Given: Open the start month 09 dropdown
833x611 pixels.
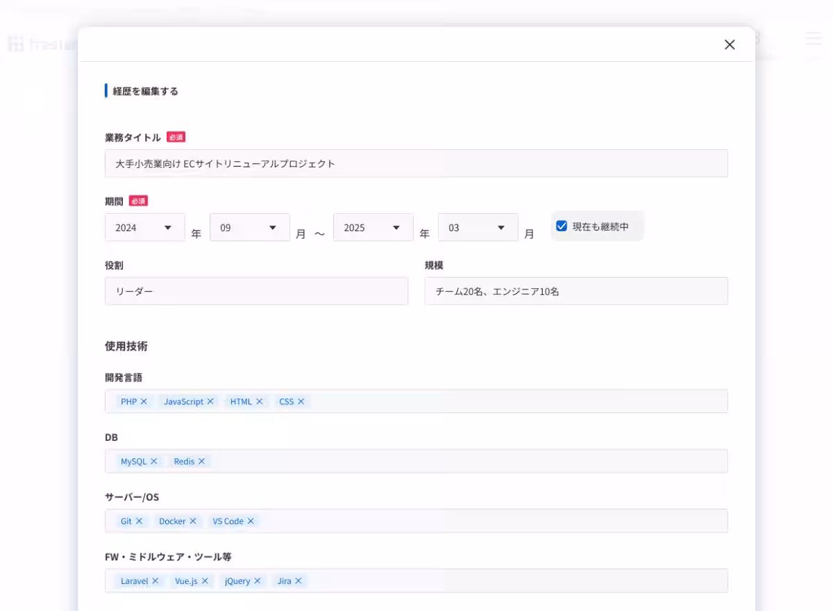Looking at the screenshot, I should tap(249, 228).
